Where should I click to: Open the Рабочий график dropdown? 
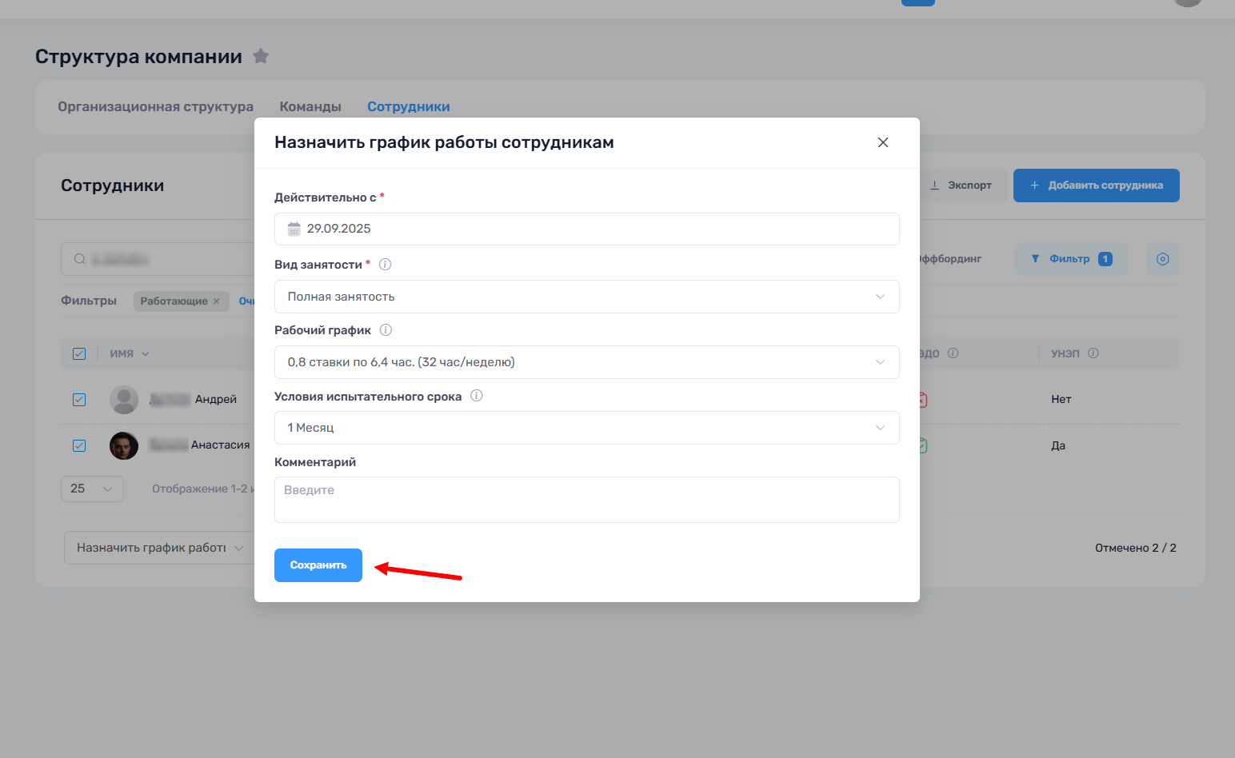tap(587, 362)
